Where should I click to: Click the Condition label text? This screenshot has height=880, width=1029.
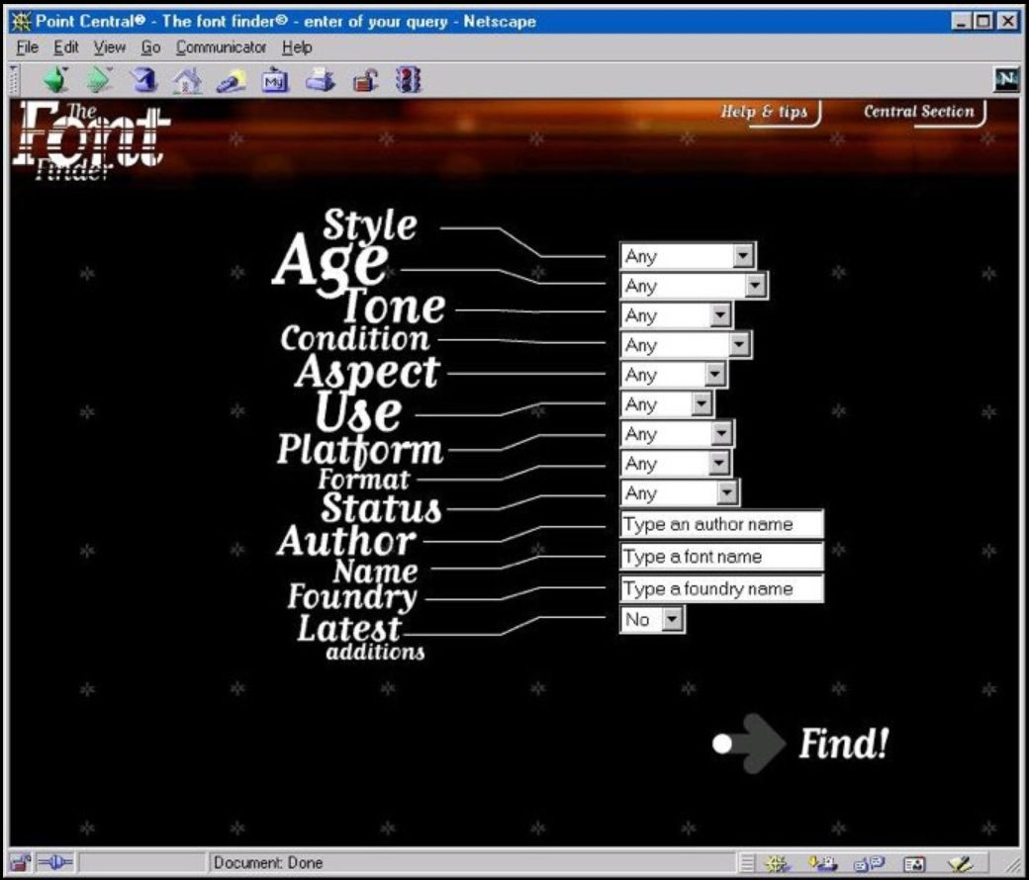pyautogui.click(x=355, y=339)
